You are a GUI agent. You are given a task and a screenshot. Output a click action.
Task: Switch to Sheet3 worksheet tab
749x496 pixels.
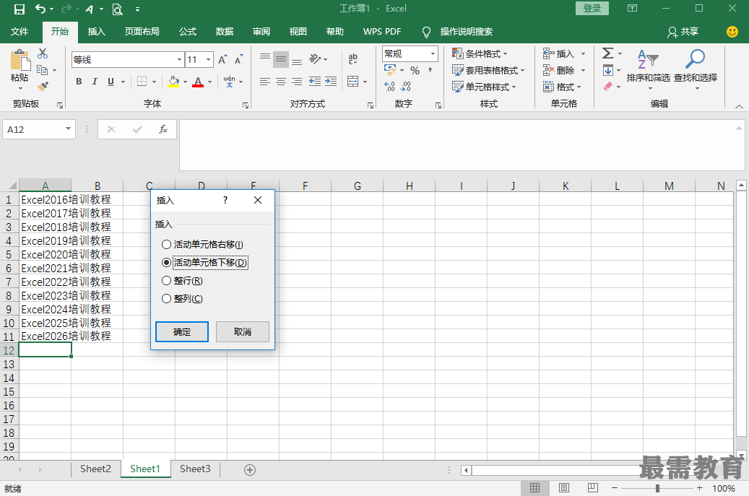[x=195, y=469]
